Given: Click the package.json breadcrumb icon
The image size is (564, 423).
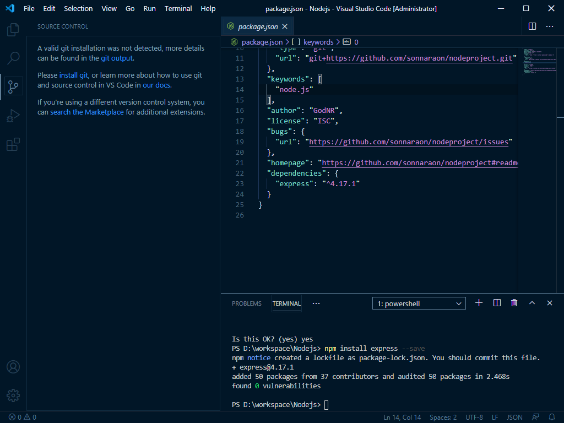Looking at the screenshot, I should (x=234, y=42).
